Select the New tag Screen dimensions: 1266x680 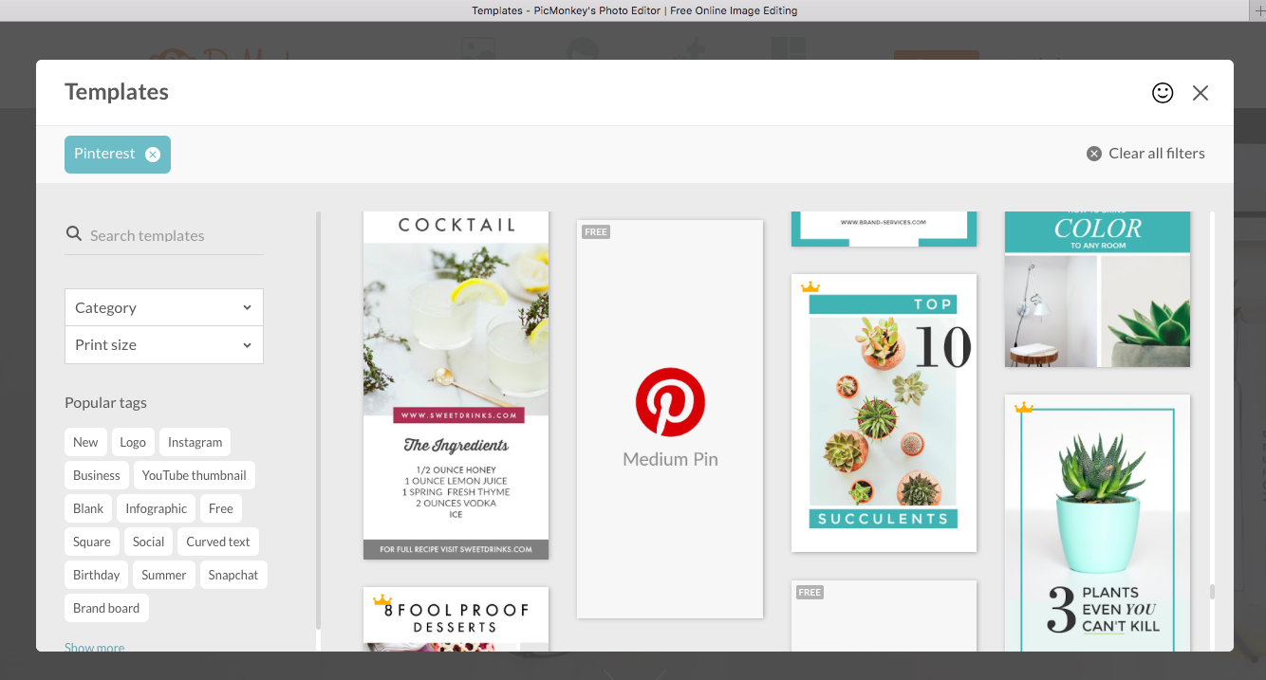pos(85,442)
